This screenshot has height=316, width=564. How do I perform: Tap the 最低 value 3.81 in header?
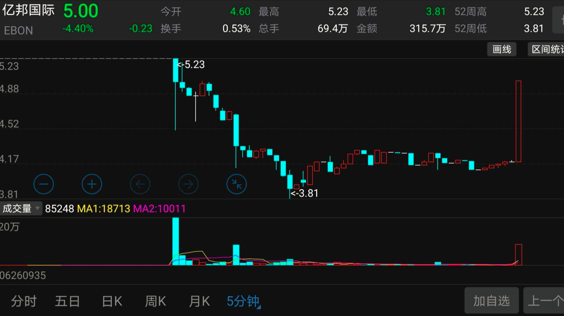[436, 11]
